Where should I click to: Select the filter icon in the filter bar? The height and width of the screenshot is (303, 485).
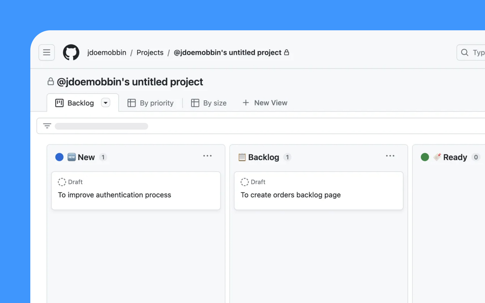[47, 126]
